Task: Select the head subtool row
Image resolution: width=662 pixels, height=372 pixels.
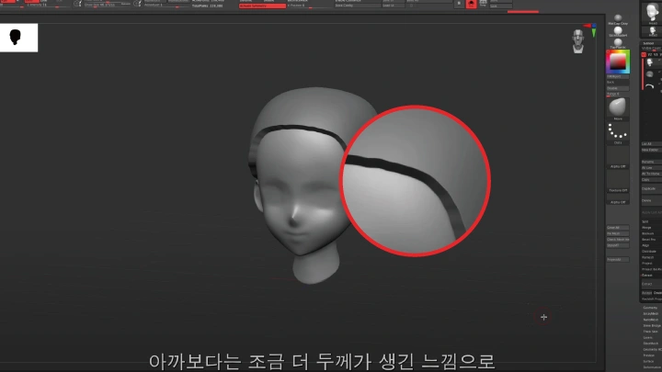Action: click(652, 63)
